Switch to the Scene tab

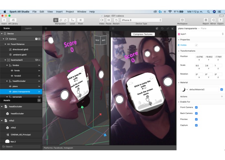point(6,28)
